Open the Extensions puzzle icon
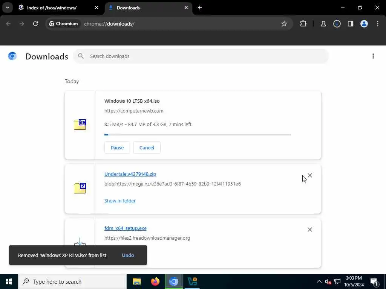The height and width of the screenshot is (289, 386). pos(303,24)
